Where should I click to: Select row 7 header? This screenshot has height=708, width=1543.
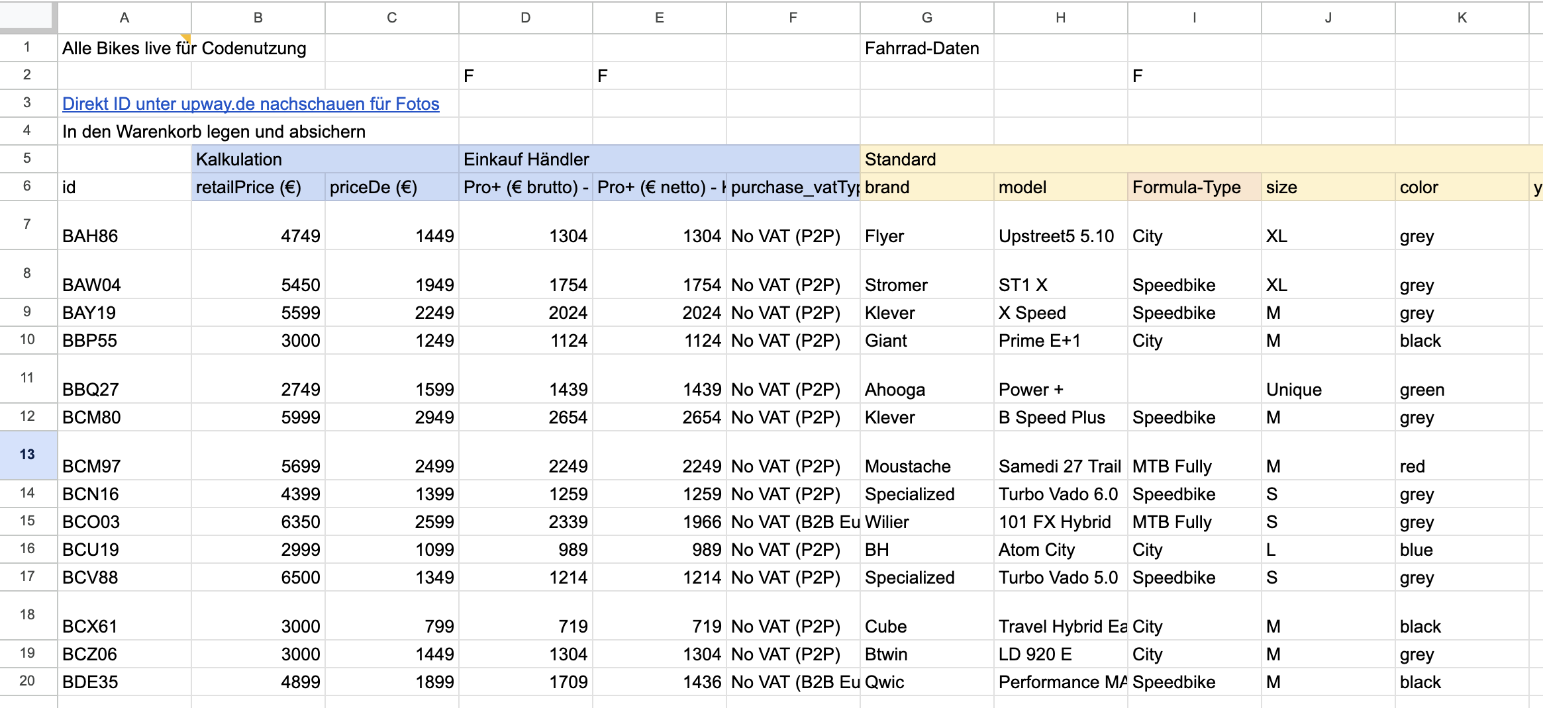(x=27, y=224)
